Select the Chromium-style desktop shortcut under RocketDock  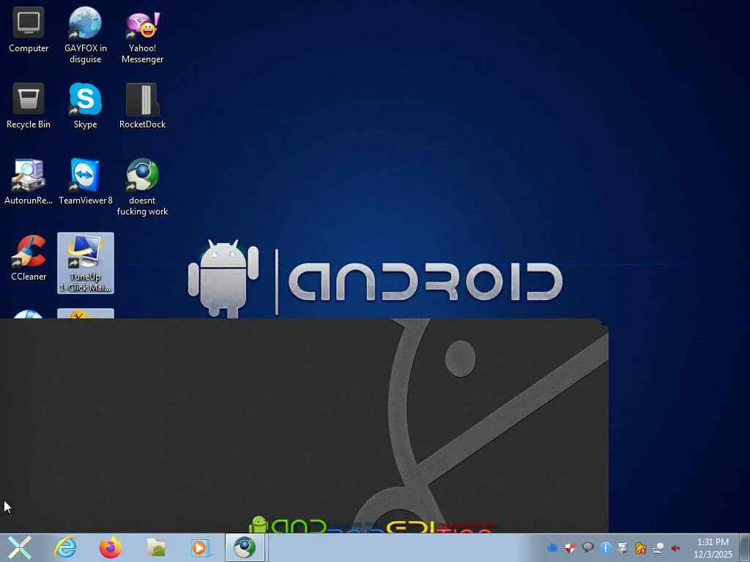pyautogui.click(x=142, y=187)
